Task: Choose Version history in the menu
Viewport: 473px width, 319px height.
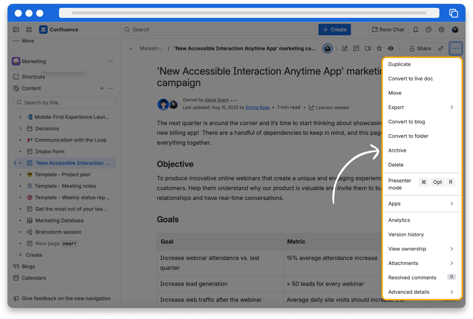Action: click(406, 235)
